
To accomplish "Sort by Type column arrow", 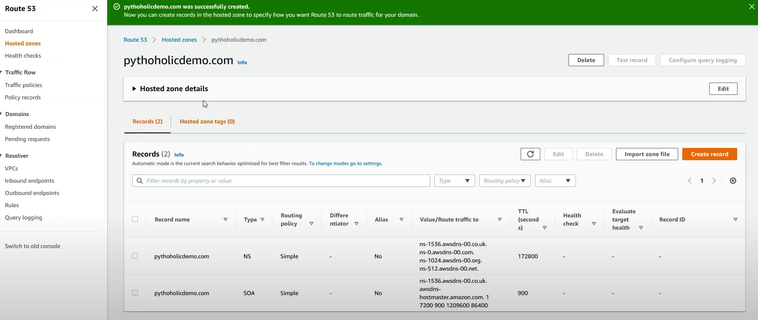I will tap(262, 219).
